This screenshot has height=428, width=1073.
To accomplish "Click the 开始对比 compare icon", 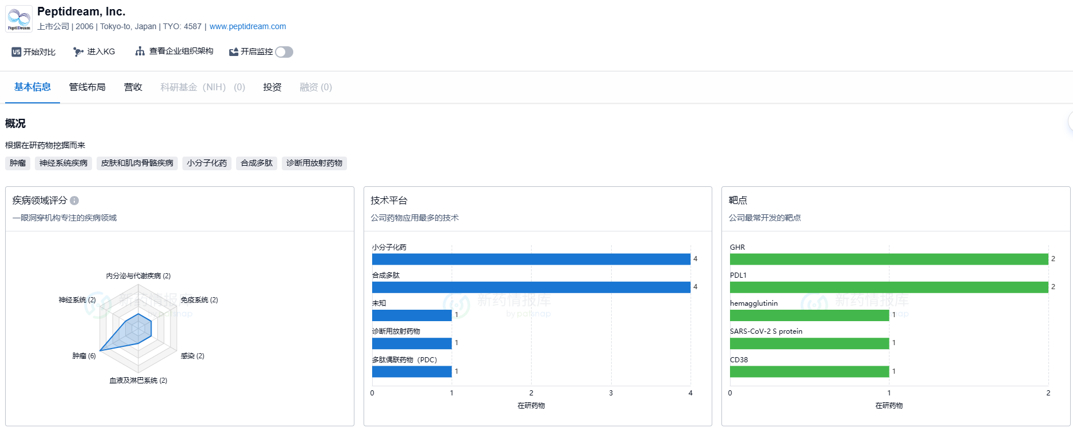I will tap(17, 52).
